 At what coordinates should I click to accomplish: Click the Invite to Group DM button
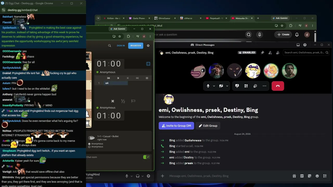[176, 126]
